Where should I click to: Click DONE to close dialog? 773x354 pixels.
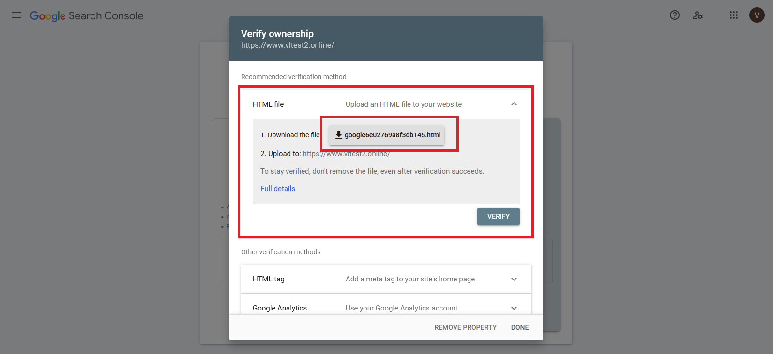click(520, 327)
